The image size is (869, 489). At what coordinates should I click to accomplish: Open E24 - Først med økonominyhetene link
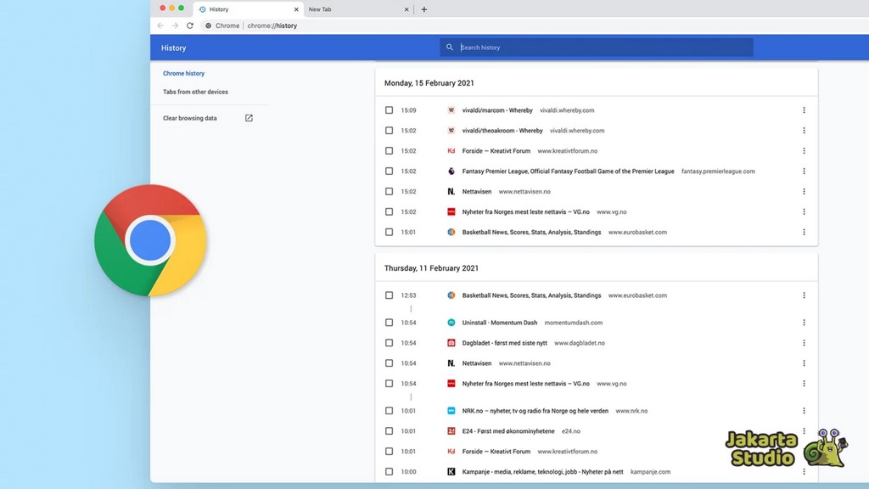tap(508, 431)
